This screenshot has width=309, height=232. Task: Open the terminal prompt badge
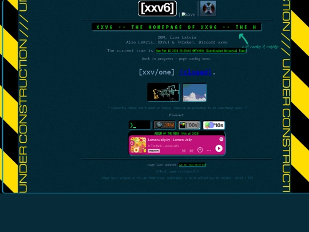click(x=140, y=125)
